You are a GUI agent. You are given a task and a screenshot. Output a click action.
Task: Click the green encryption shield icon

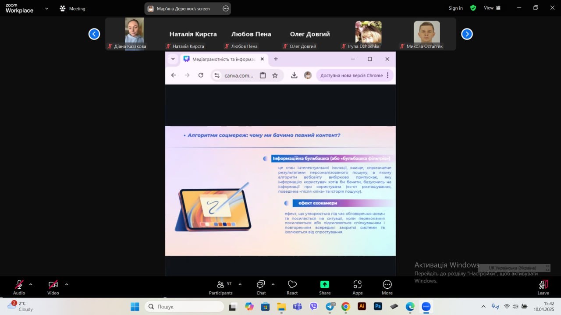tap(473, 8)
